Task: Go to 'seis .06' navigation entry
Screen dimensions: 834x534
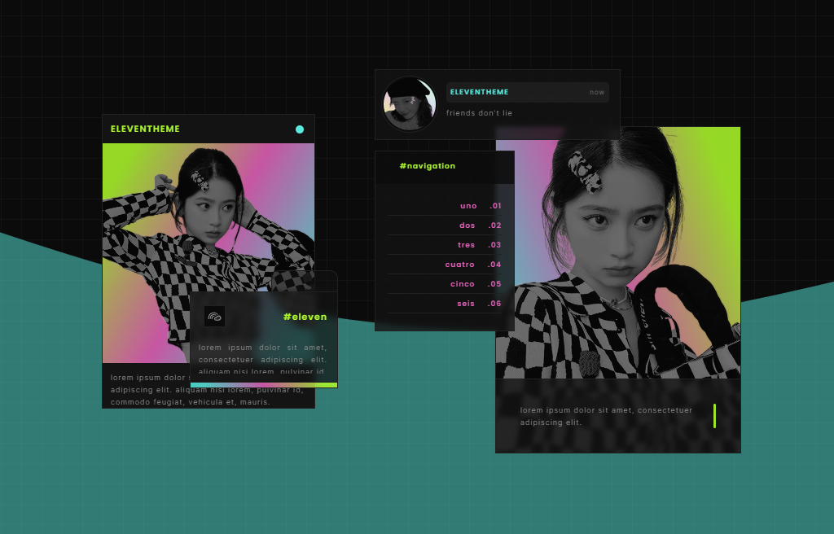Action: [445, 304]
